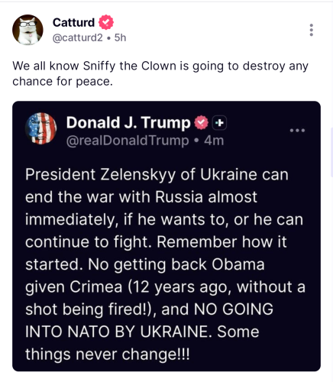Click the 'things never change!!!' closing line

click(x=108, y=354)
